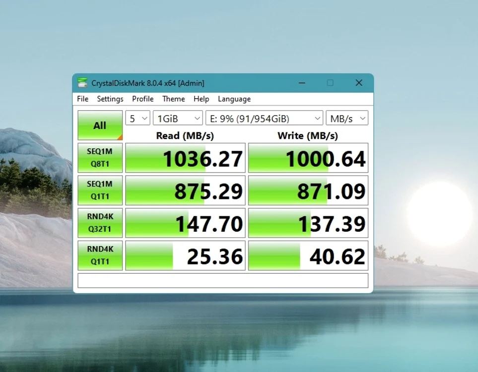Image resolution: width=478 pixels, height=372 pixels.
Task: Open the Theme menu
Action: (173, 99)
